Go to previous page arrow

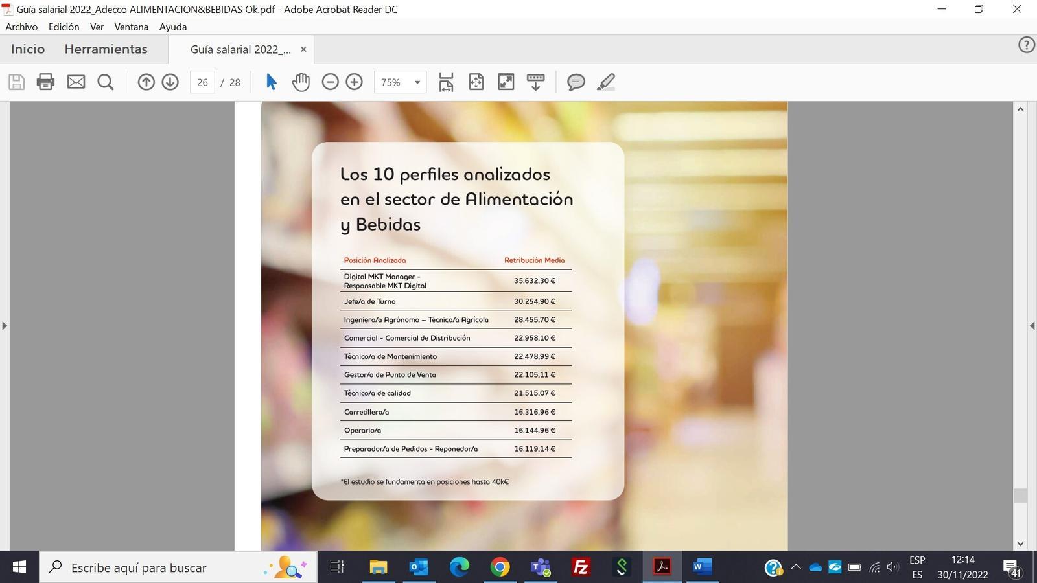(x=146, y=82)
